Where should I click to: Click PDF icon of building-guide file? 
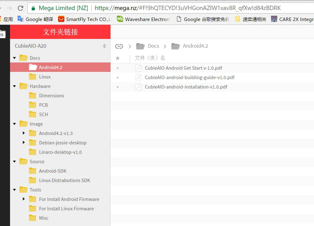click(x=138, y=78)
